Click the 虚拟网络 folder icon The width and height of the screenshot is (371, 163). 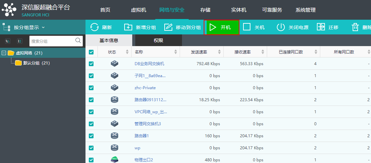(11, 53)
